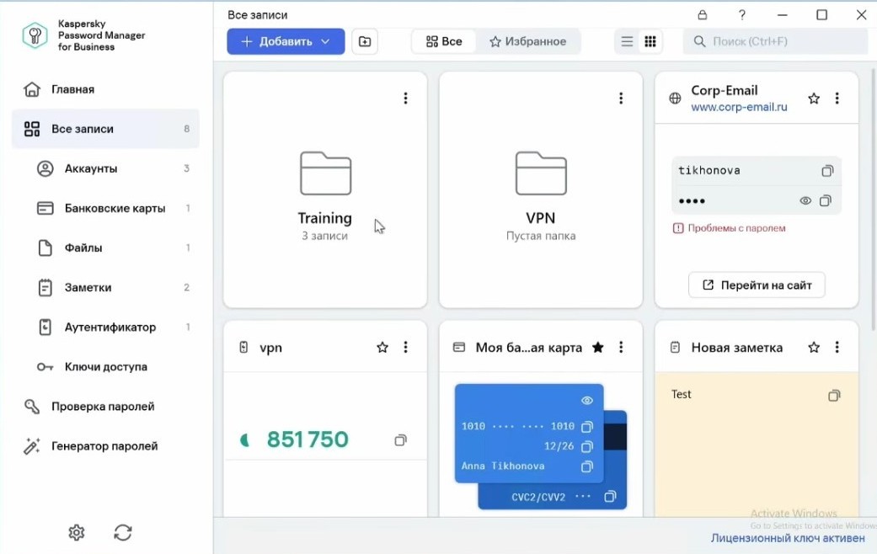Screen dimensions: 877x554
Task: Click the Corp-Email card title
Action: (725, 91)
